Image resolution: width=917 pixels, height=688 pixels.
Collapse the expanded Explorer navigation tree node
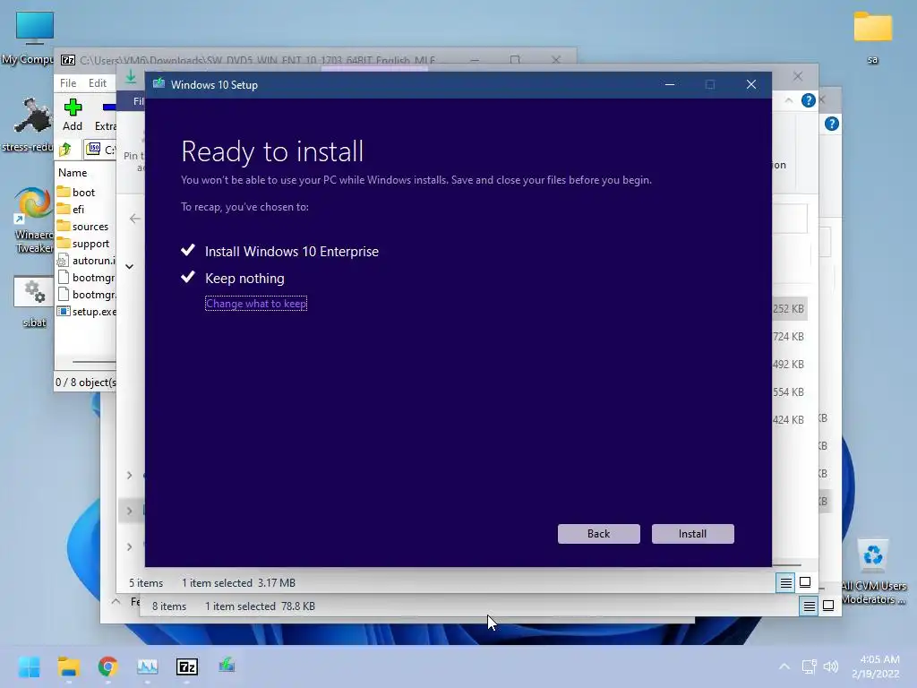(130, 266)
